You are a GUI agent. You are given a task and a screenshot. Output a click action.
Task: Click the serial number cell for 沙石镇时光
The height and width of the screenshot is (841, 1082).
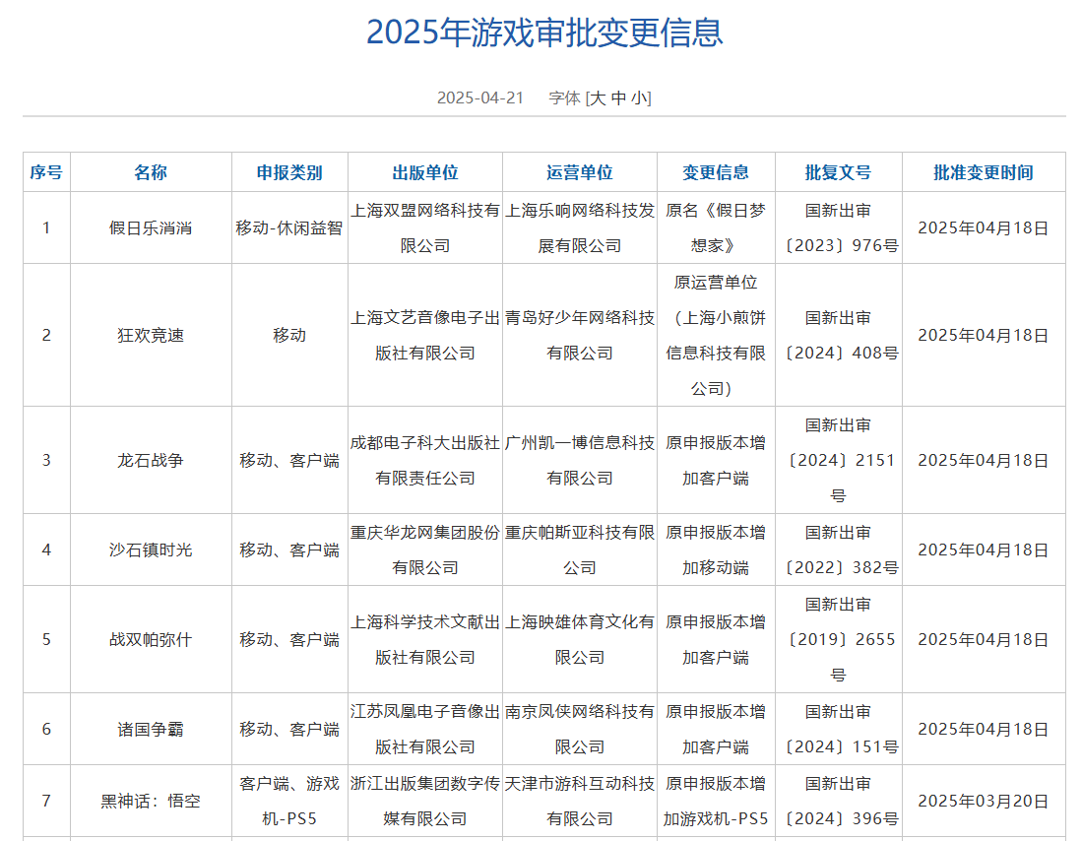pos(46,550)
